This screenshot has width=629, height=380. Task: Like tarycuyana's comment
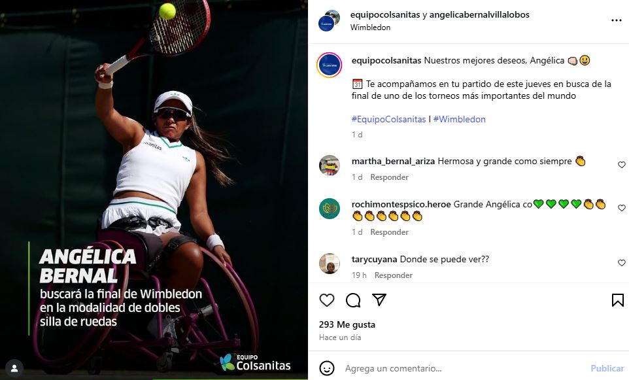pos(621,263)
